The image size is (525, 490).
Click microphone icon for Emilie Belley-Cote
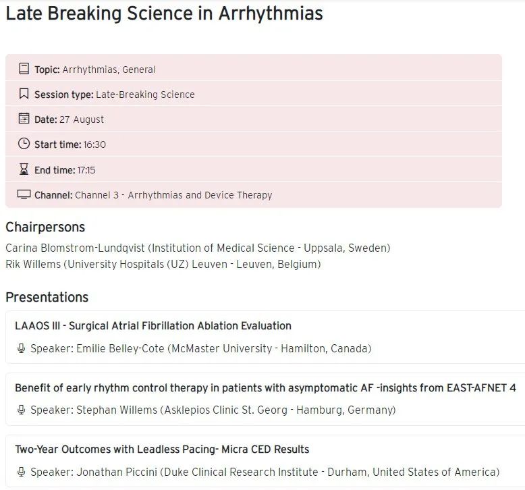pos(22,349)
